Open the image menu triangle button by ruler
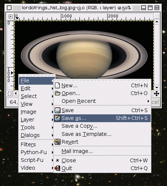 pos(10,16)
